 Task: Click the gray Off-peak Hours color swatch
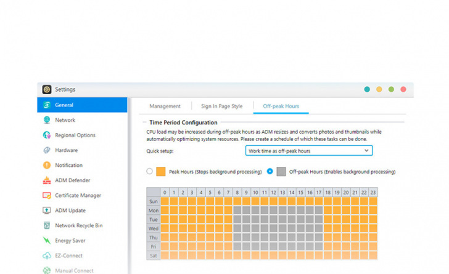(281, 172)
